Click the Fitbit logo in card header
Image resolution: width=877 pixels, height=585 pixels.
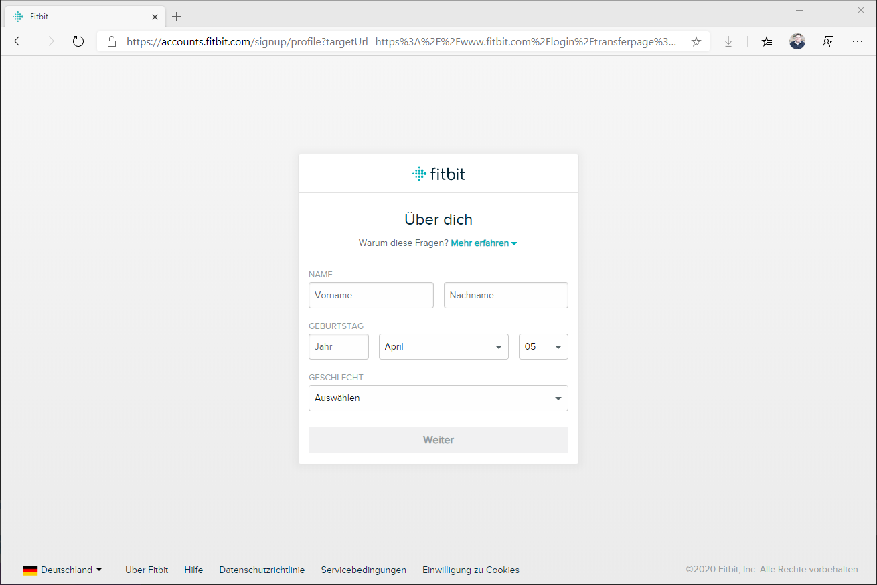[438, 174]
